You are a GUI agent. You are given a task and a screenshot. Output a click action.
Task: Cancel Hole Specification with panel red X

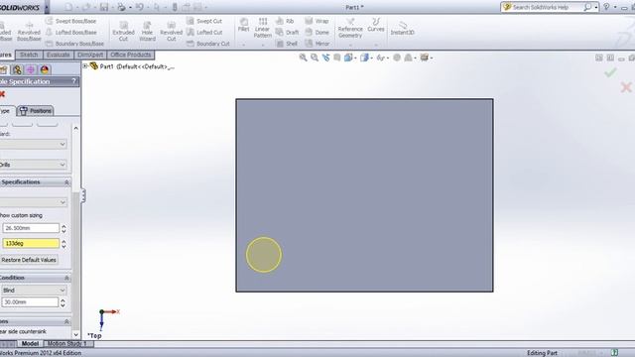[x=2, y=94]
